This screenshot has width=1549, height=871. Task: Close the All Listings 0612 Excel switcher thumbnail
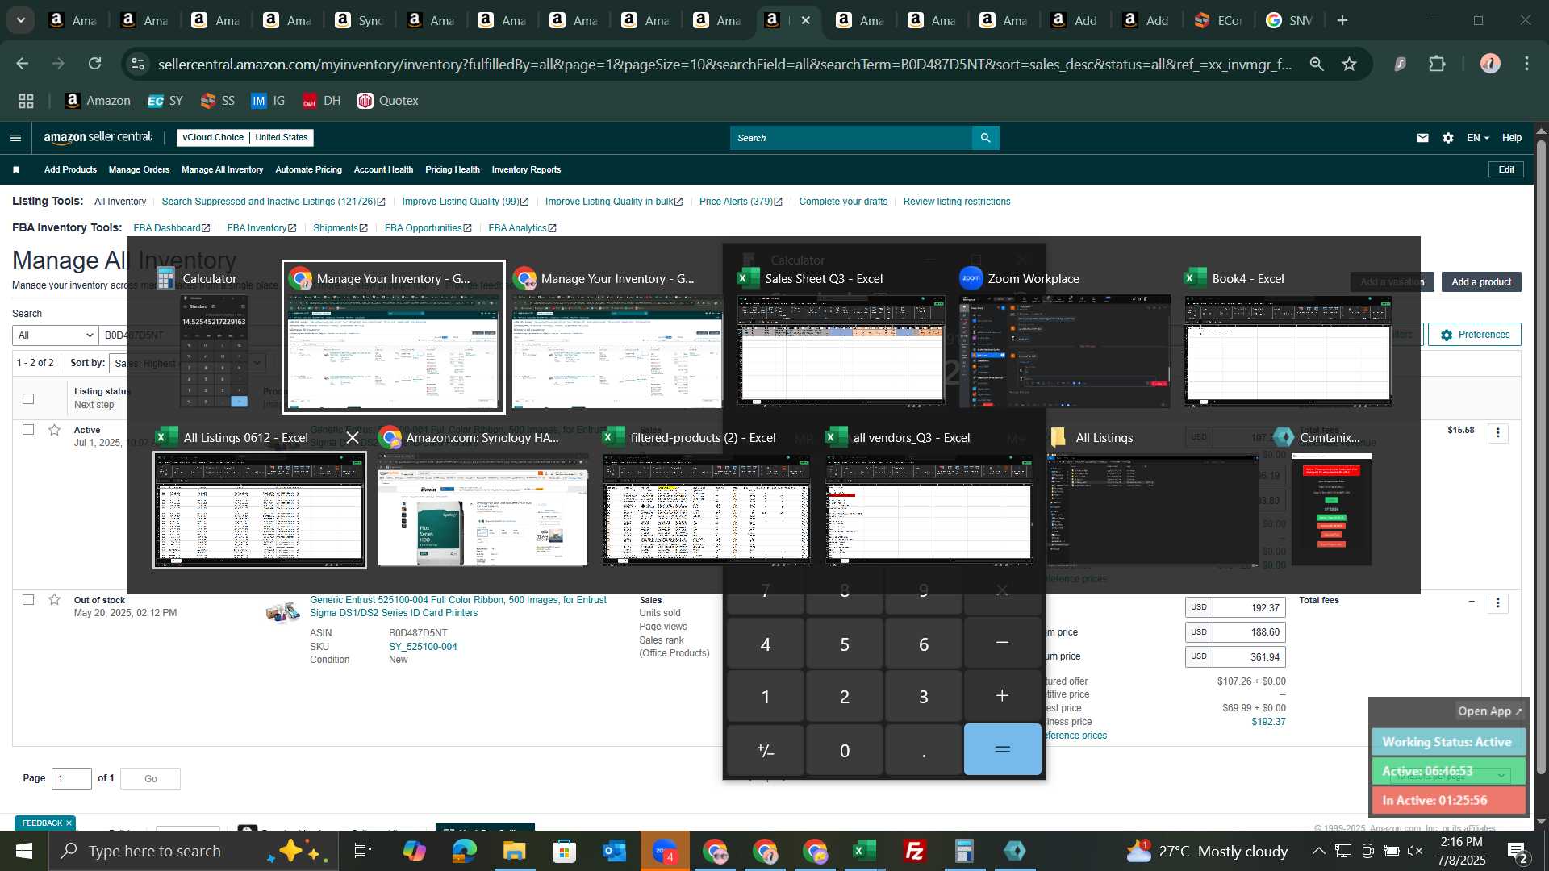coord(353,437)
